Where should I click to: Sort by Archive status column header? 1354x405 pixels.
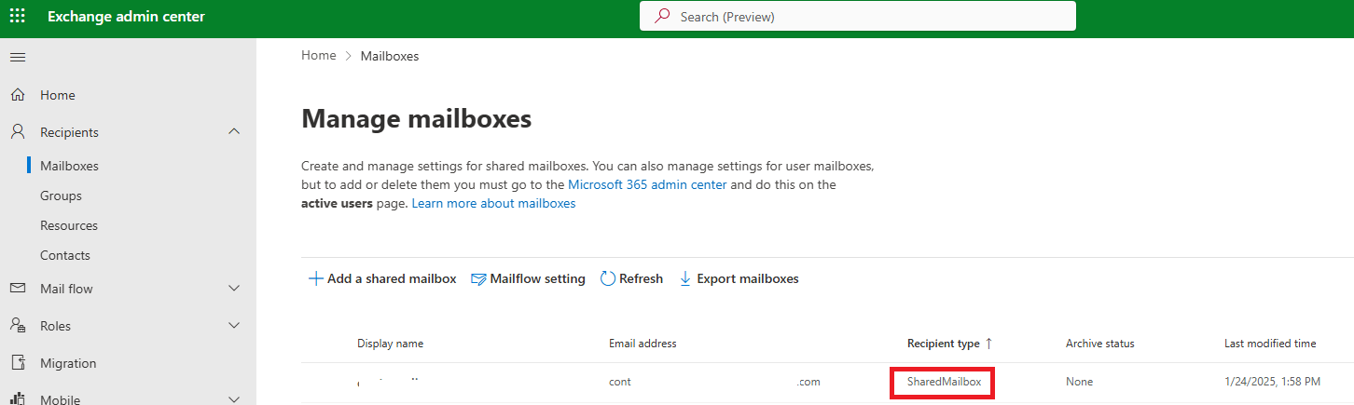coord(1099,344)
